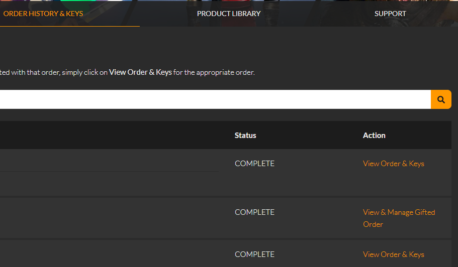Open View Order & Keys for first order

(x=393, y=164)
